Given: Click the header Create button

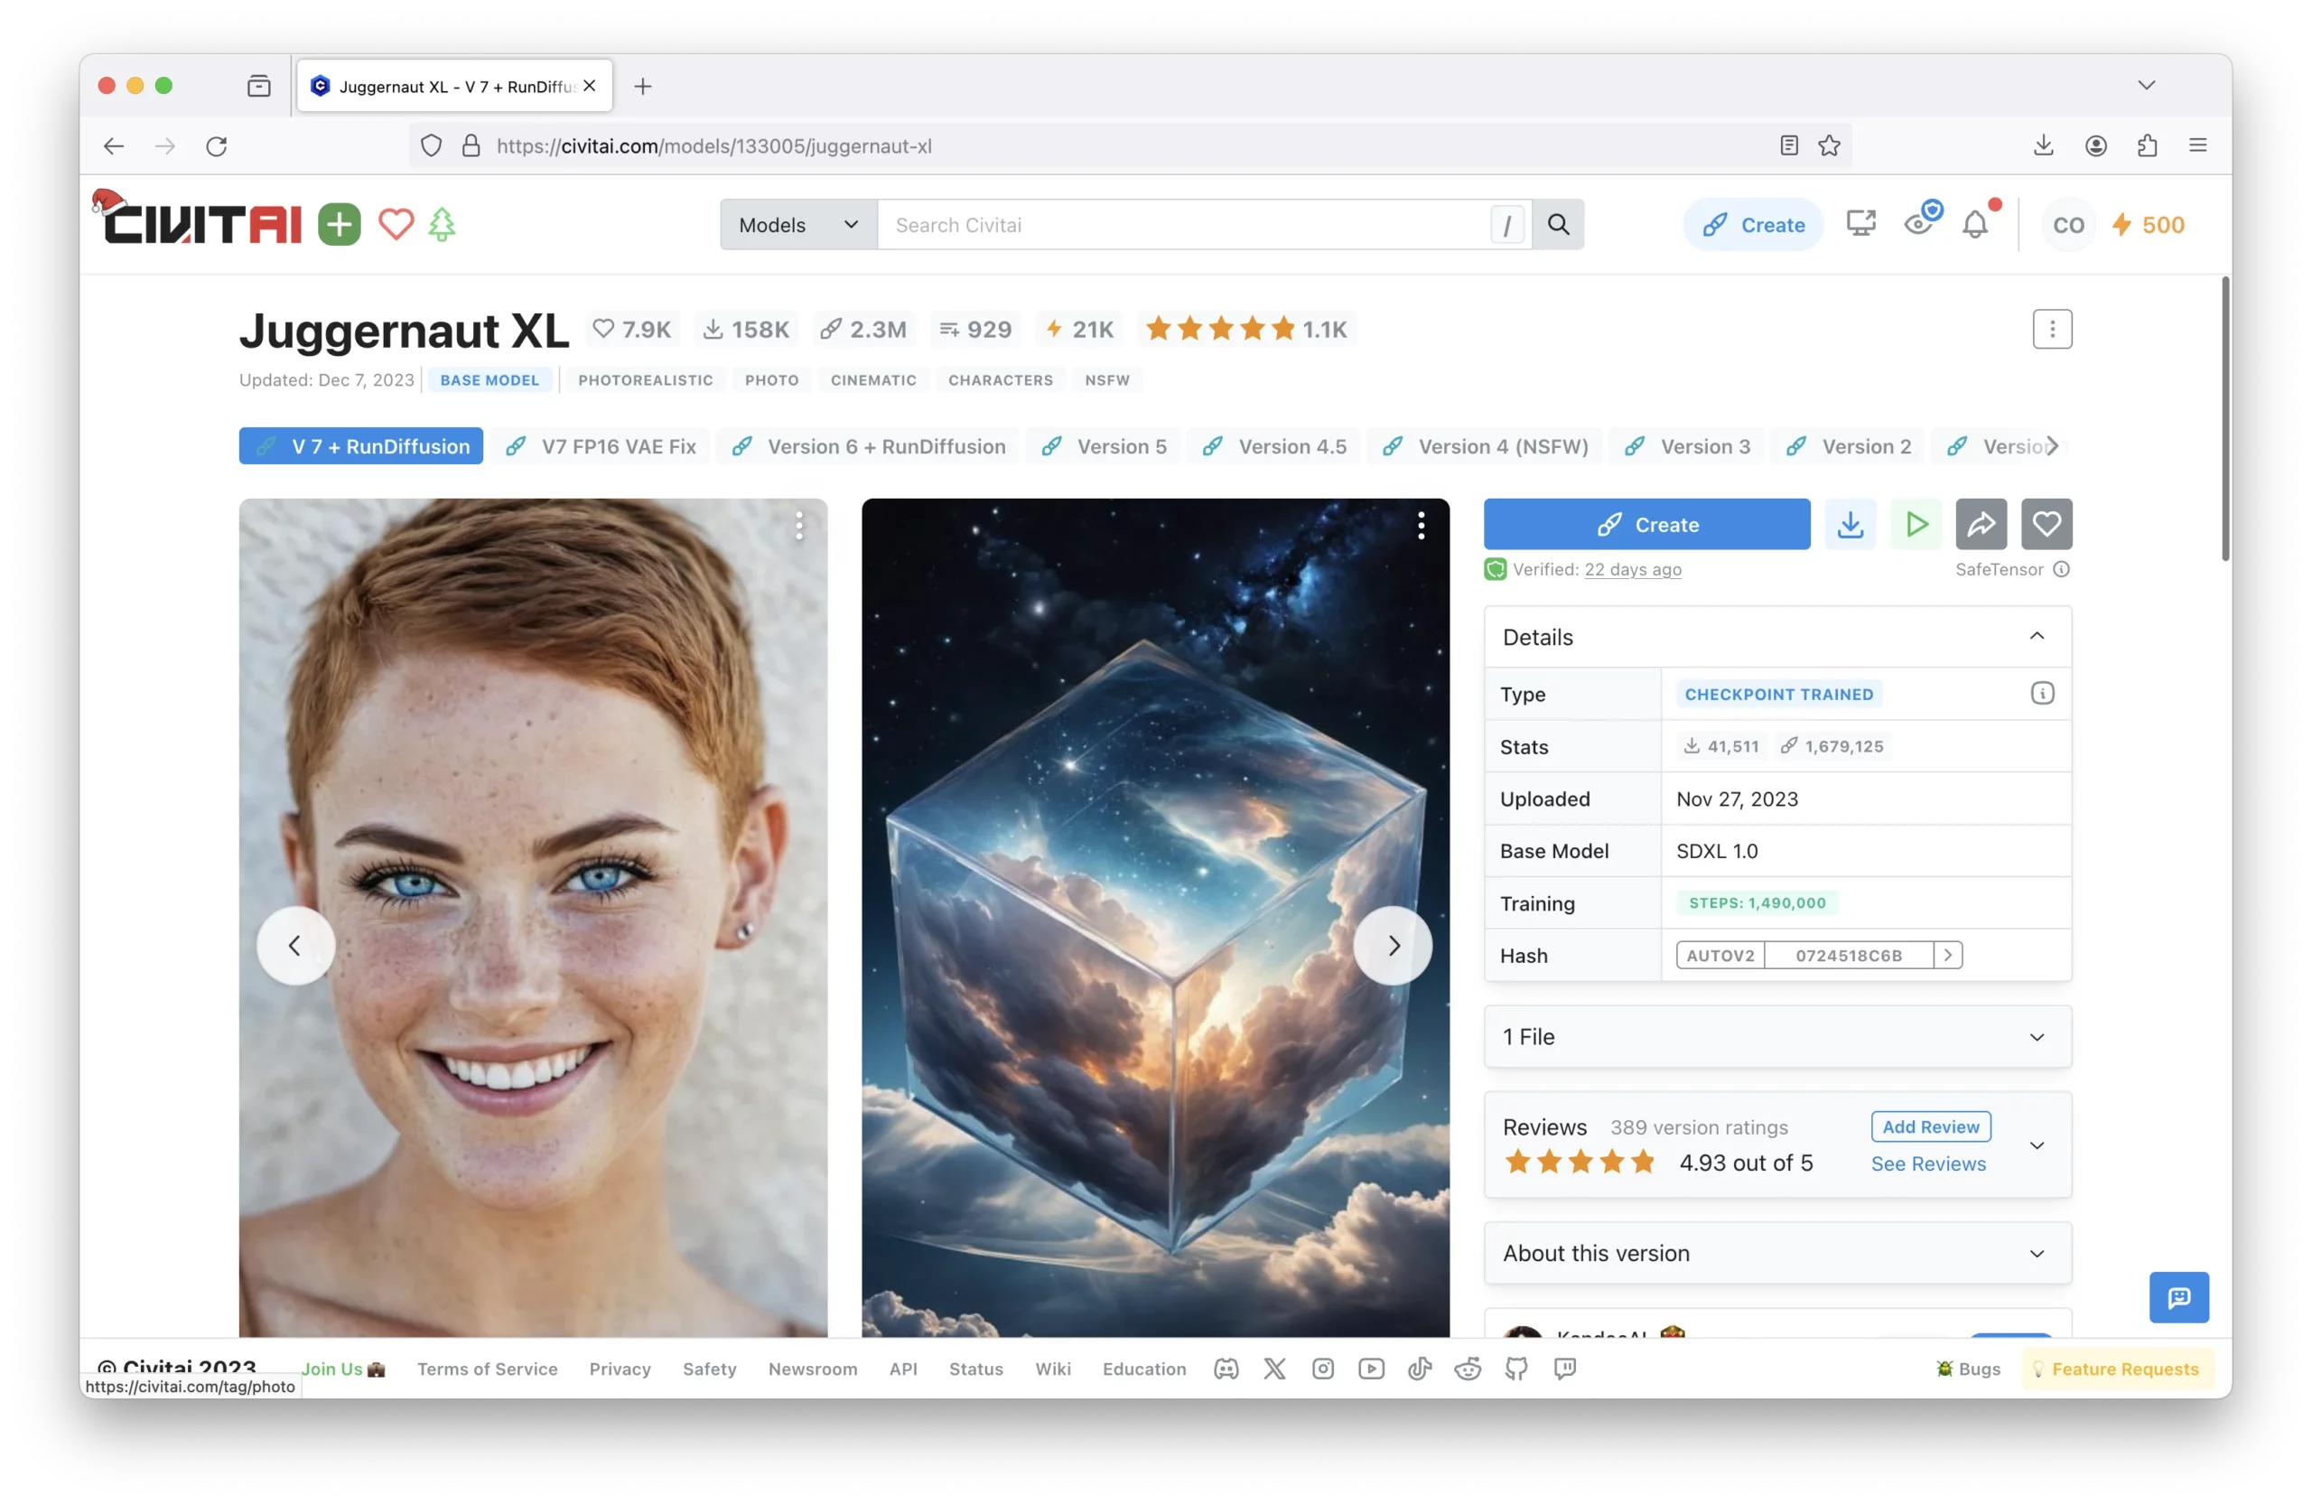Looking at the screenshot, I should point(1754,224).
